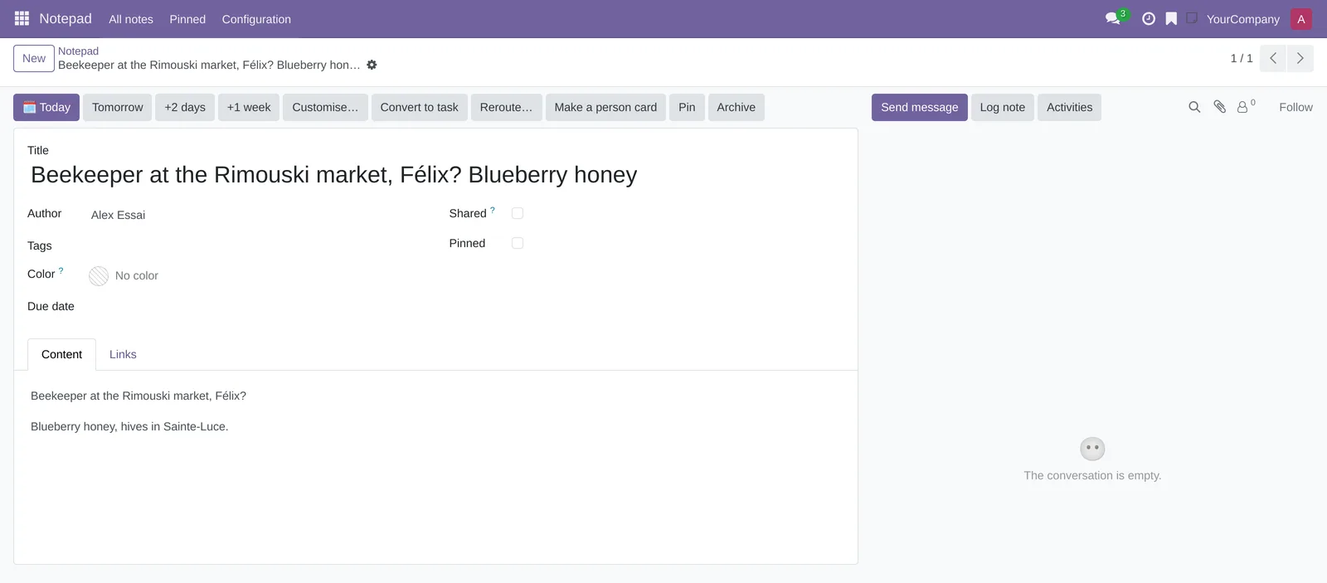Go to the previous record
This screenshot has height=583, width=1327.
[1273, 58]
